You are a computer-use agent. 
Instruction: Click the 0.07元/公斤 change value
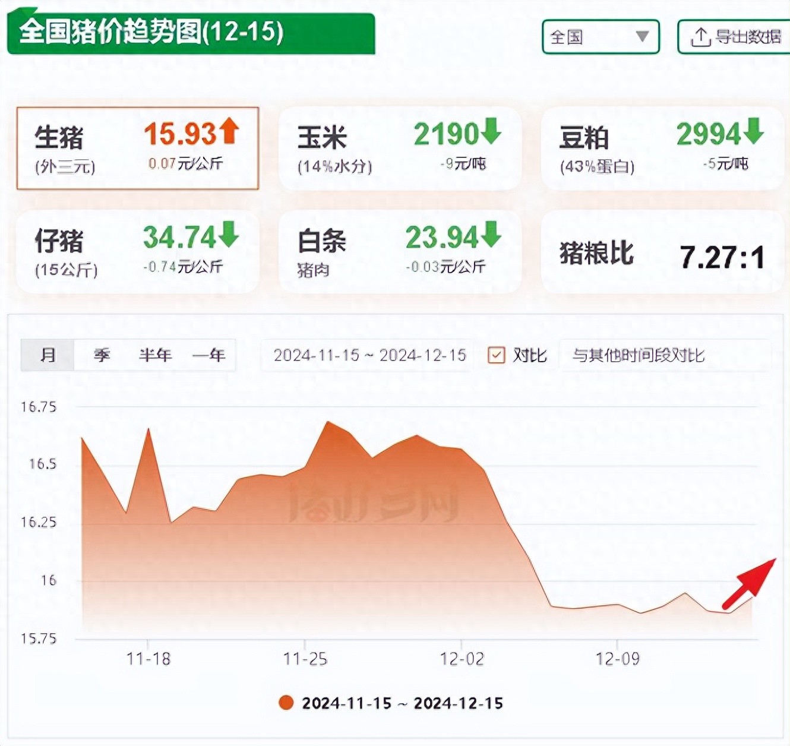[x=185, y=163]
